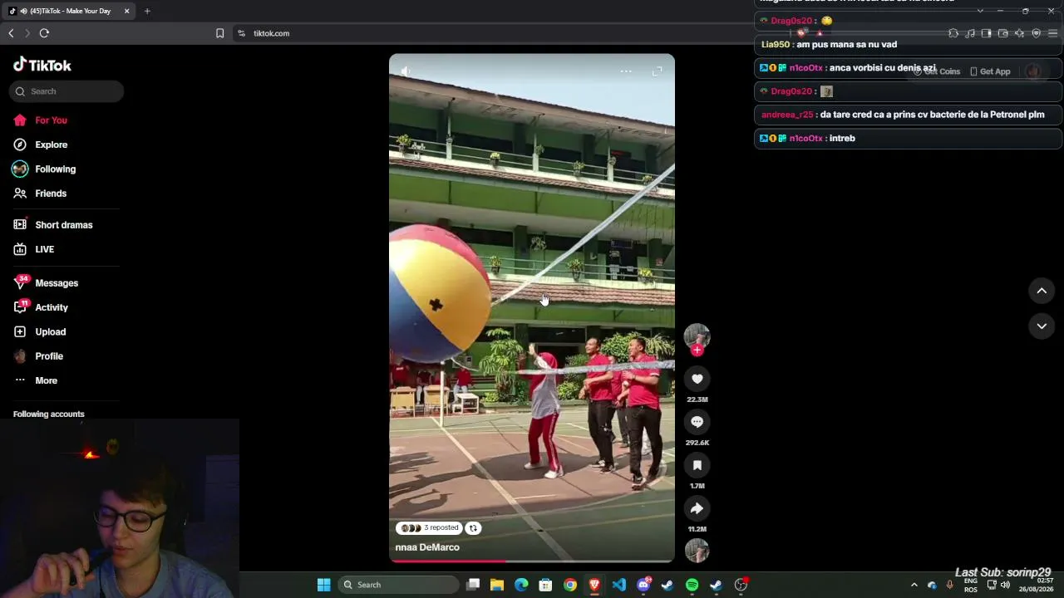This screenshot has height=598, width=1064.
Task: Reload the page in the browser
Action: coord(44,33)
